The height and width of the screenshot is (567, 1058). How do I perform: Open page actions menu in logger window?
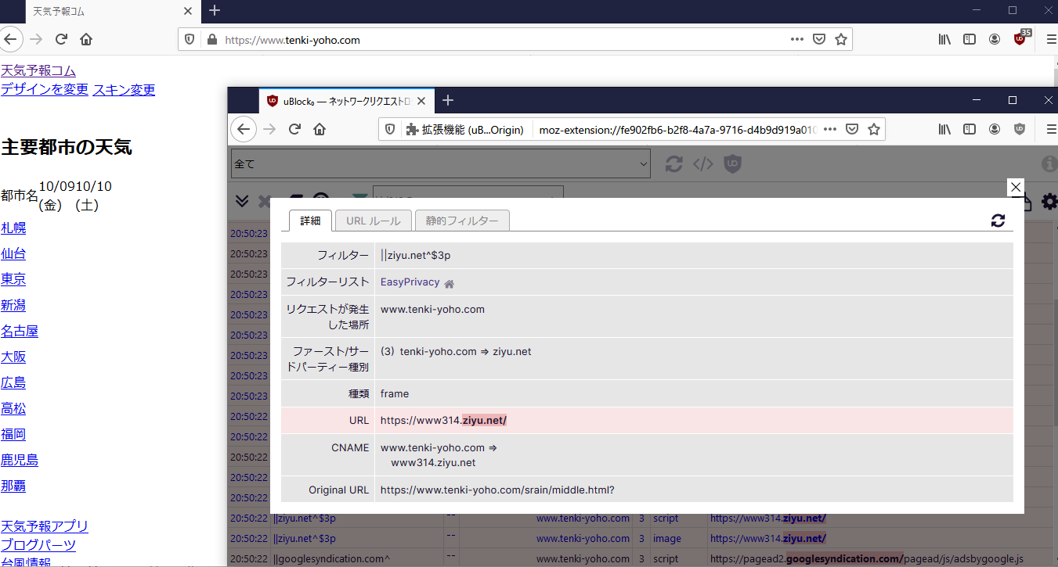(830, 129)
